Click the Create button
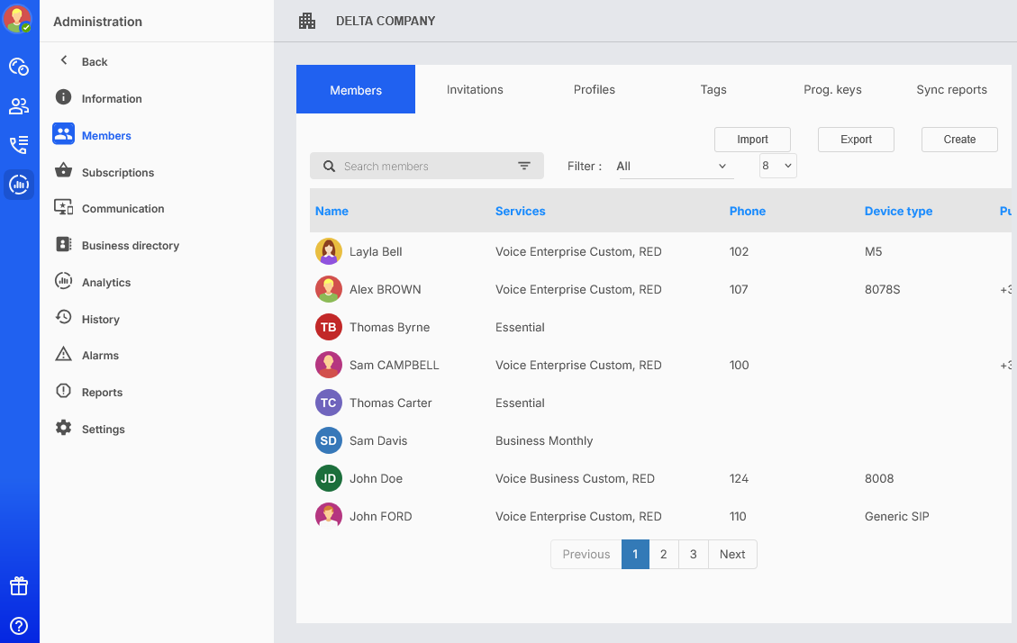The height and width of the screenshot is (643, 1017). 959,140
